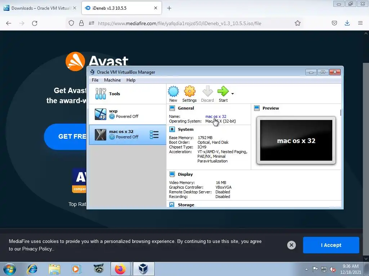Click the Storage section disk icon
369x276 pixels.
click(x=172, y=204)
